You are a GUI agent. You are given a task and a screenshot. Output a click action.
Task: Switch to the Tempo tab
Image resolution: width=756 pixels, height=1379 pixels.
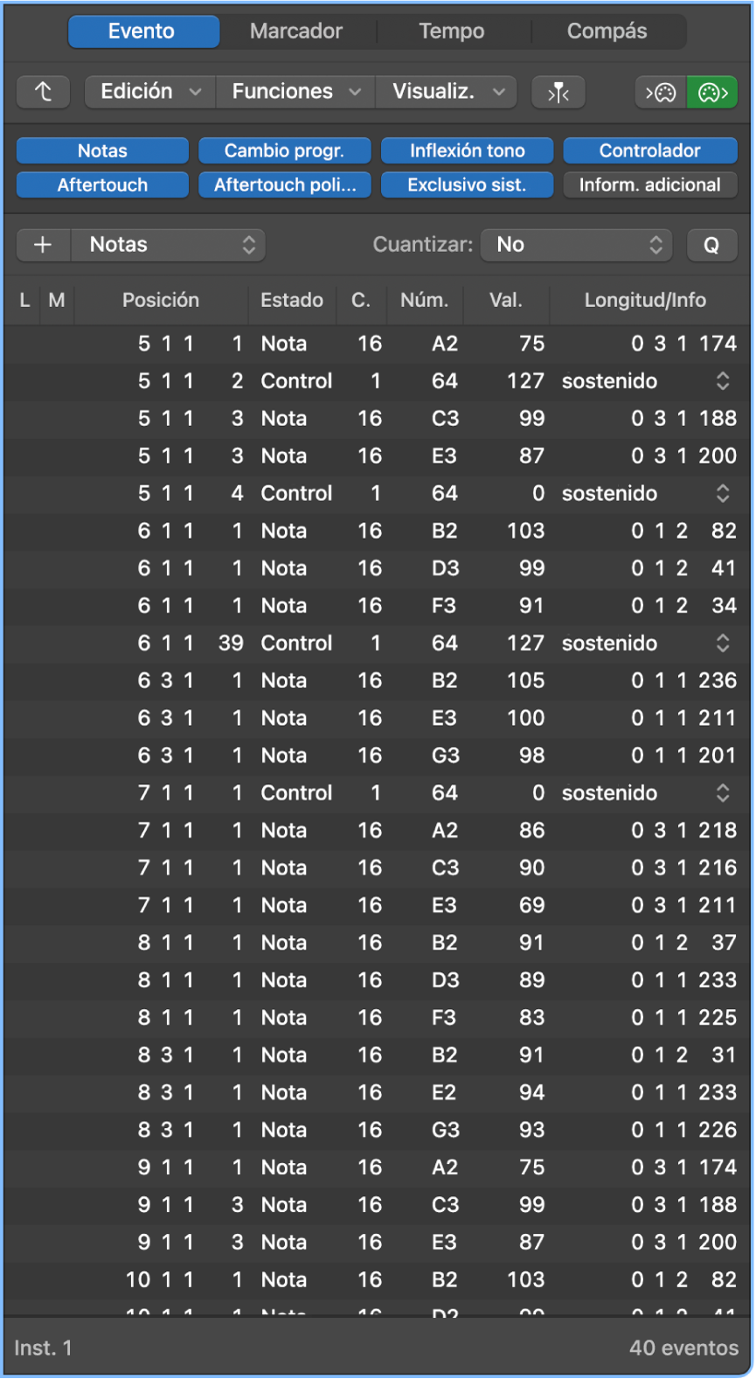click(x=451, y=31)
